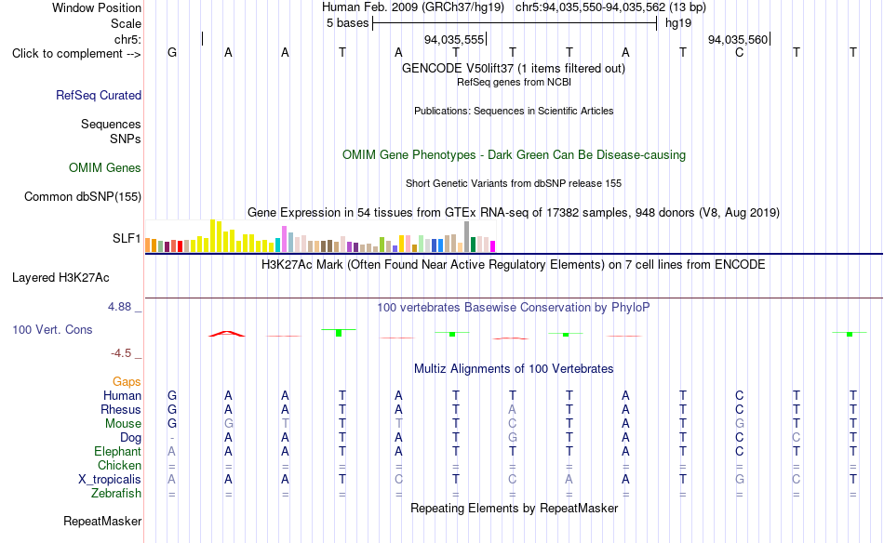
Task: Open the RefSeq Curated track label
Action: click(99, 95)
